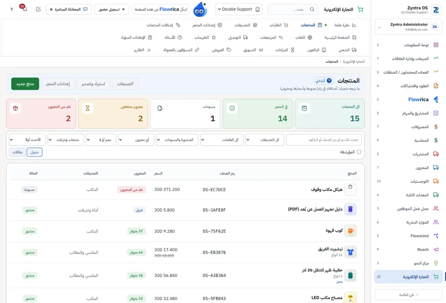
Task: Click the hourglass icon on مخزون منخفض card
Action: (88, 108)
